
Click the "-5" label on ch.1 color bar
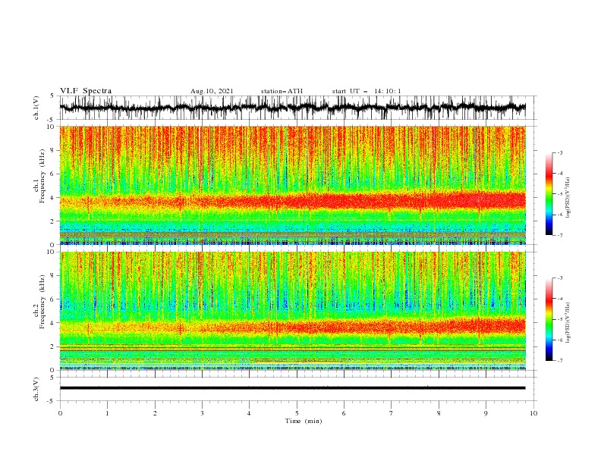(x=559, y=194)
